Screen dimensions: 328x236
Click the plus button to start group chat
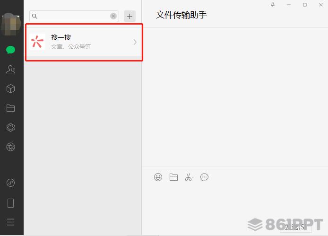tap(129, 16)
